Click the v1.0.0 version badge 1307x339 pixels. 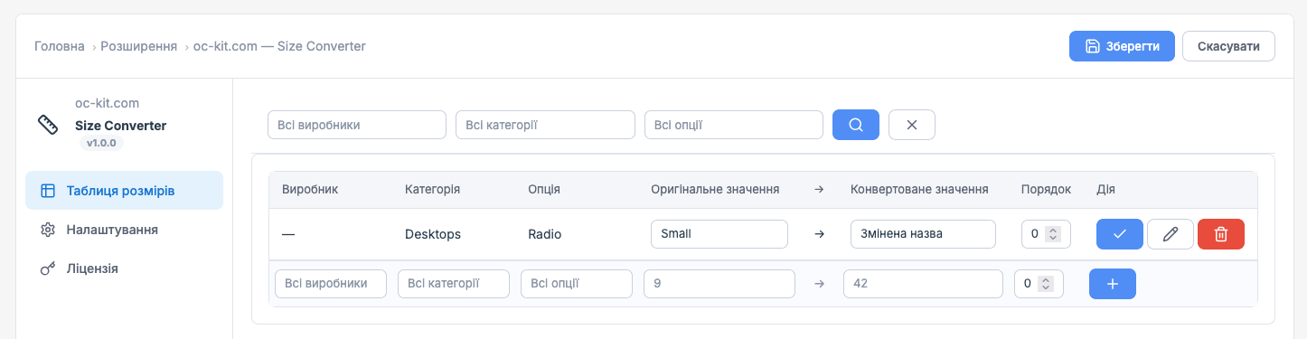[102, 144]
